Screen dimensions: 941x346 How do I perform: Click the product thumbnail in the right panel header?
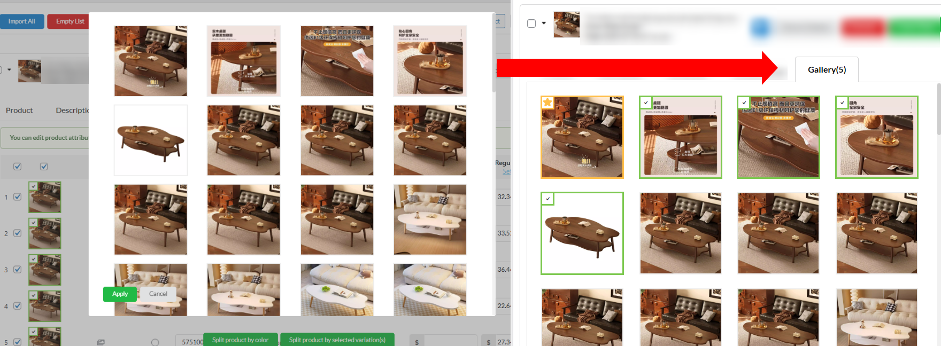(566, 25)
